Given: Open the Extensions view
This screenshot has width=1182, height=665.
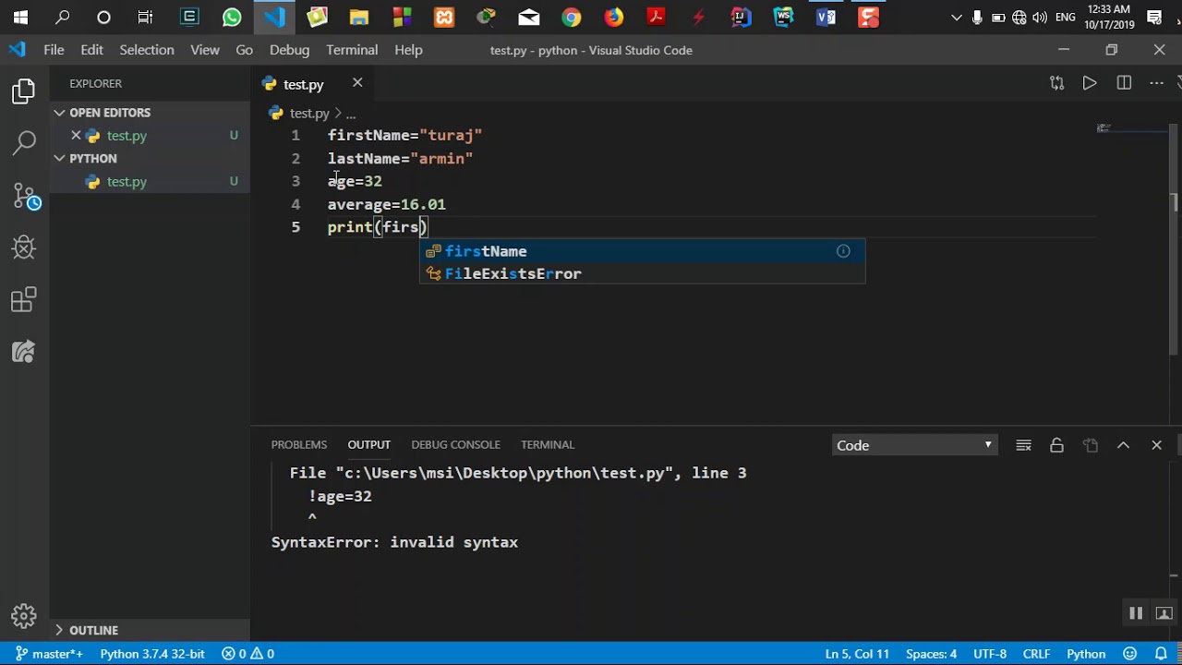Looking at the screenshot, I should tap(24, 300).
